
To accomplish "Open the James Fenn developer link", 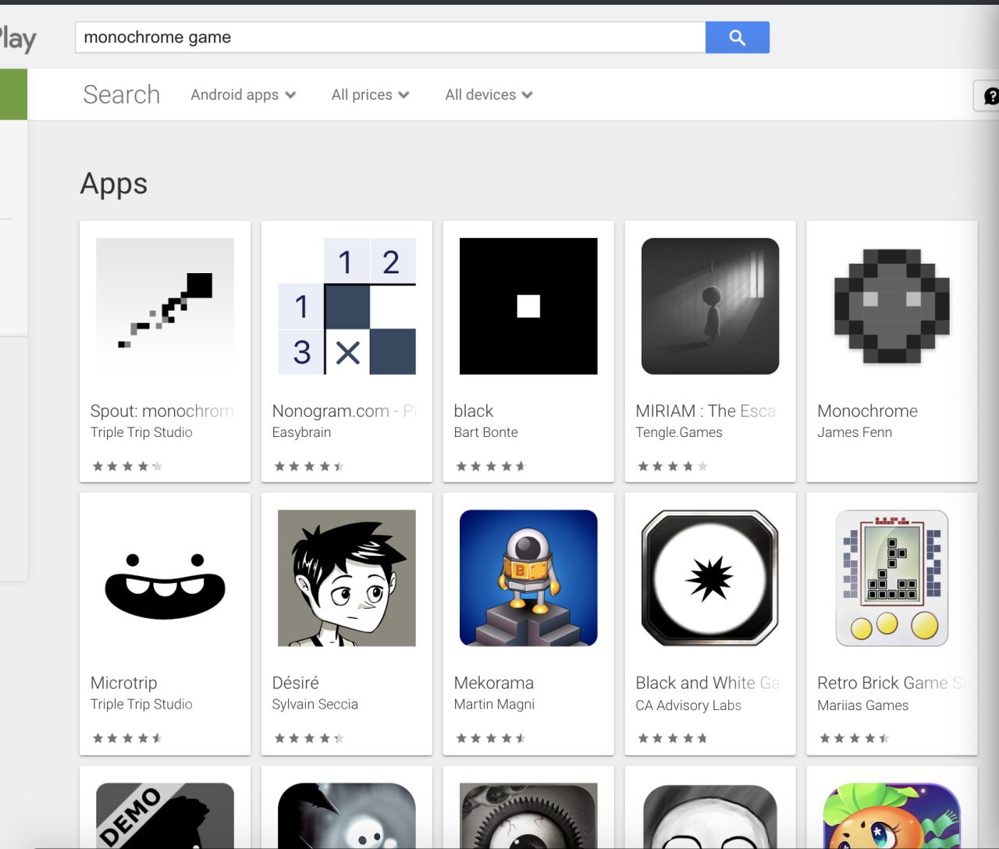I will [855, 432].
